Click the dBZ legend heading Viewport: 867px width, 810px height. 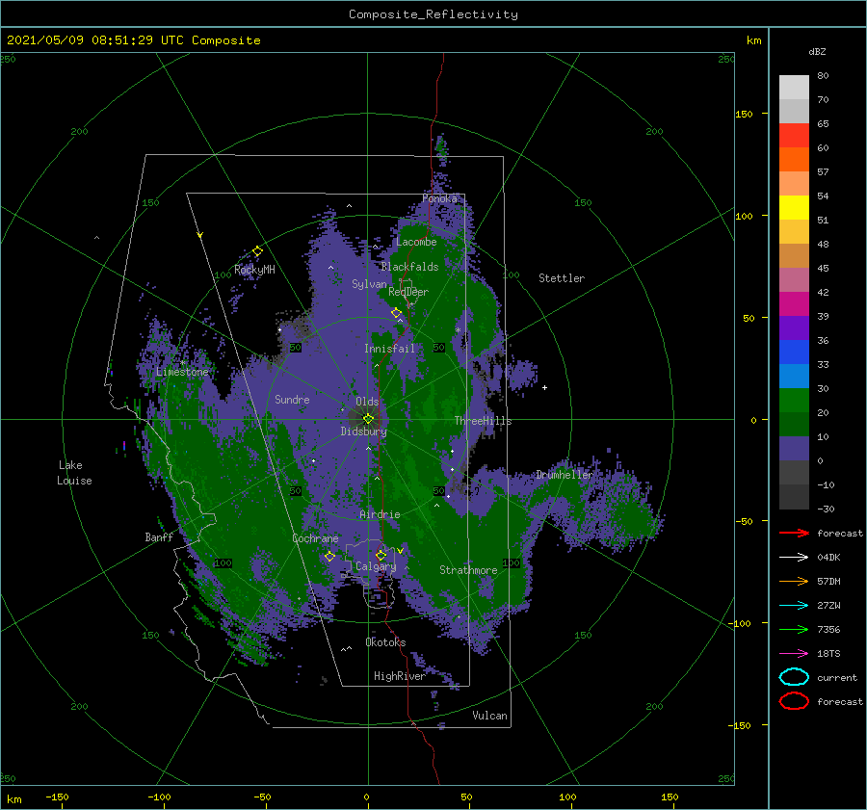click(x=817, y=52)
